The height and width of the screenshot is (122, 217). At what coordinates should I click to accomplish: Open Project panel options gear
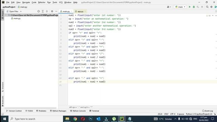coord(52,11)
